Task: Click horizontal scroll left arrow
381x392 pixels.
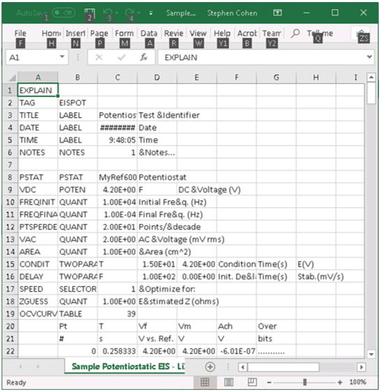Action: [242, 368]
